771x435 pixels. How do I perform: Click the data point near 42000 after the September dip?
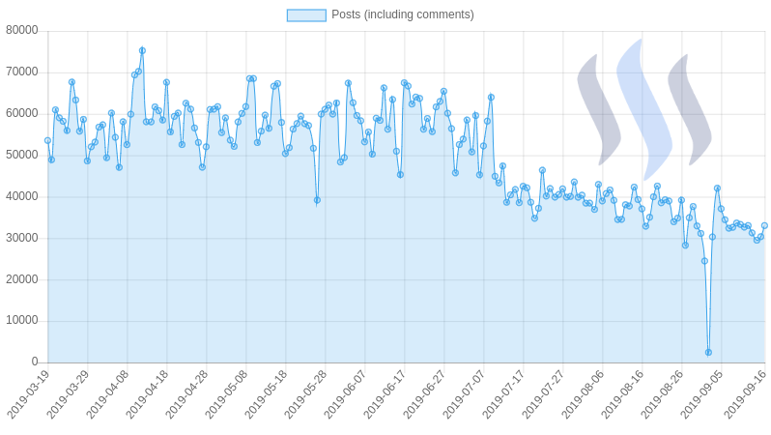[717, 188]
